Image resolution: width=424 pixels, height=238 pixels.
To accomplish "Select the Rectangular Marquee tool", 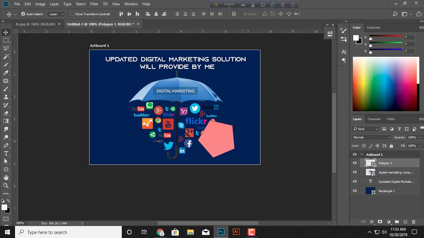I will [x=6, y=40].
